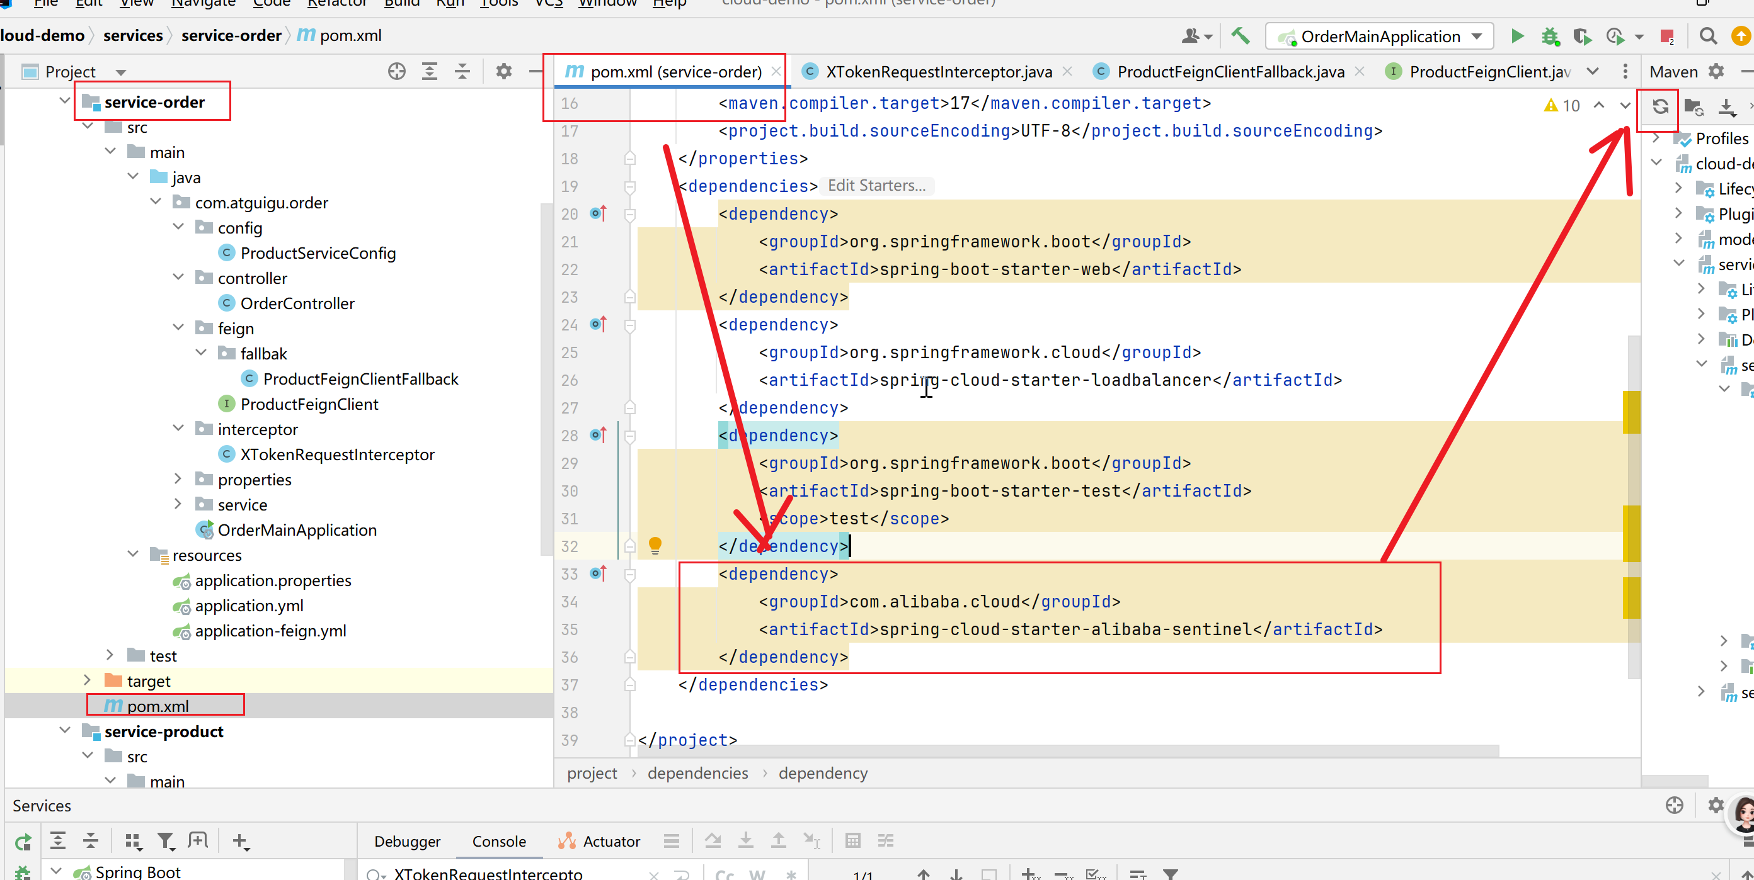Click the red stop button in toolbar
The height and width of the screenshot is (880, 1754).
(x=1666, y=36)
